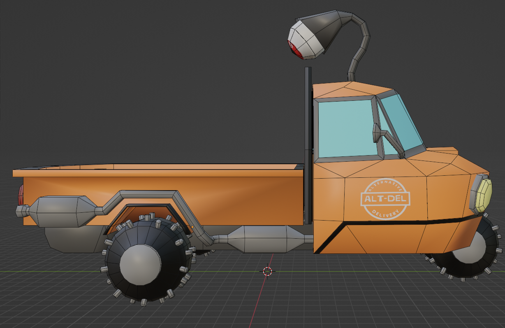Select the red siren light tip on top

pos(294,49)
